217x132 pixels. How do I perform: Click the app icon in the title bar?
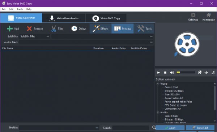(x=4, y=3)
